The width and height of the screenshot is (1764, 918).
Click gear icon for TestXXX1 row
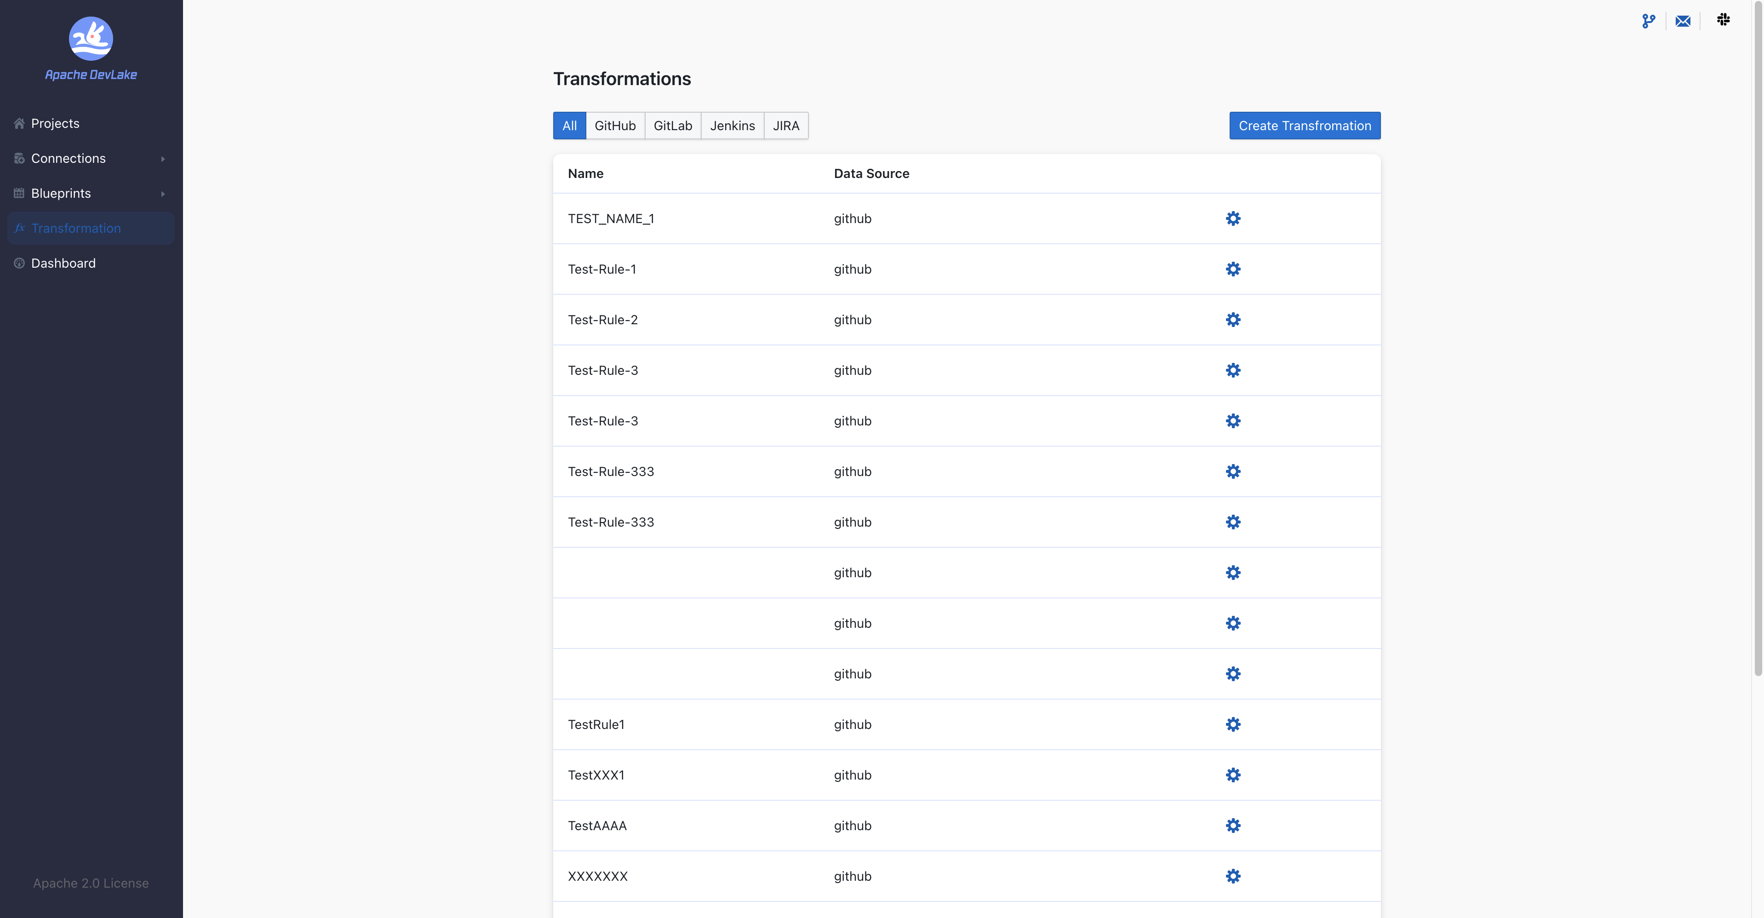point(1232,775)
